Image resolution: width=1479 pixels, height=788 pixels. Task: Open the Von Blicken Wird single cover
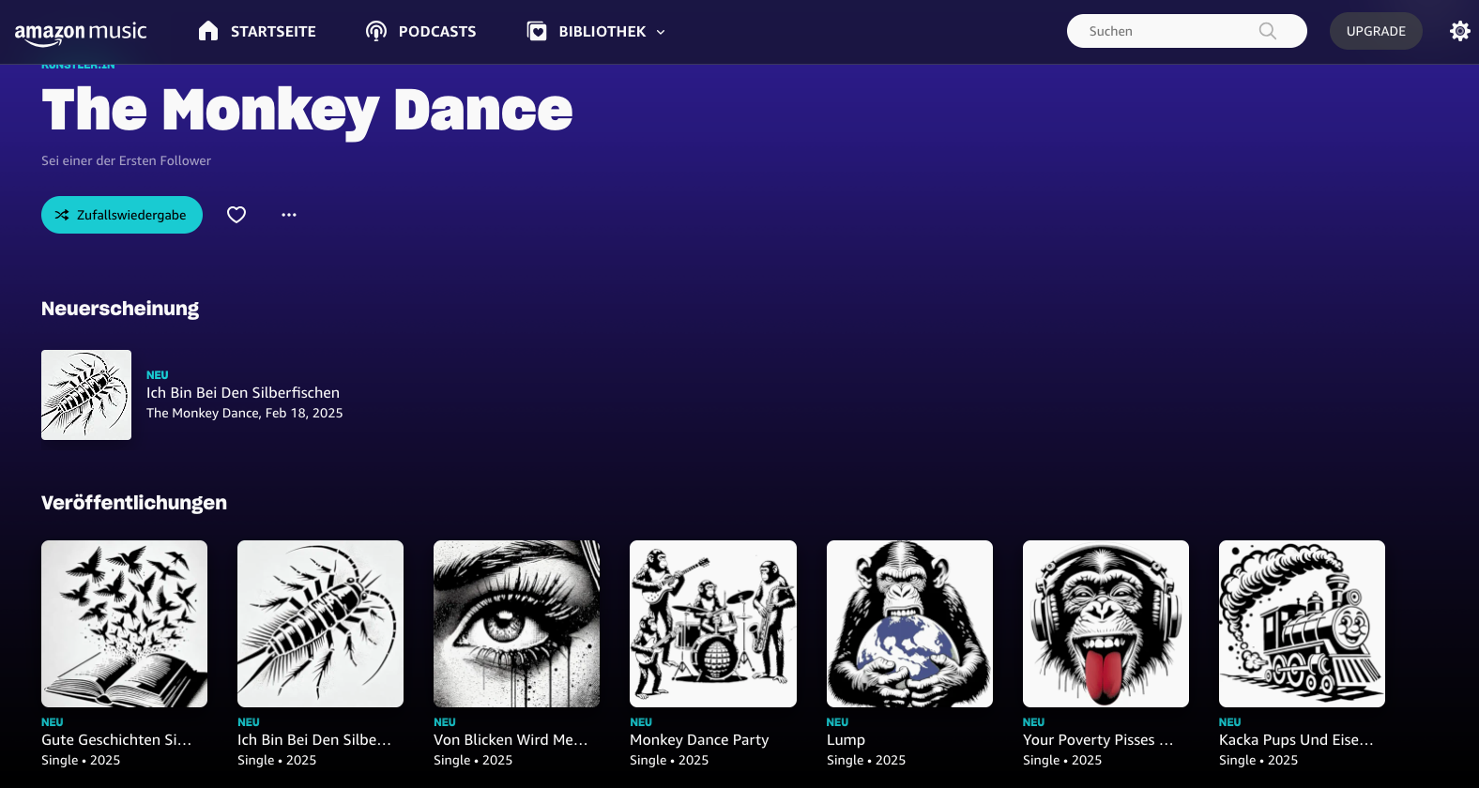(x=516, y=624)
